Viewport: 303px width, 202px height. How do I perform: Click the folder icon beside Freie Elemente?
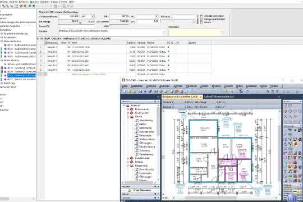coord(130,190)
